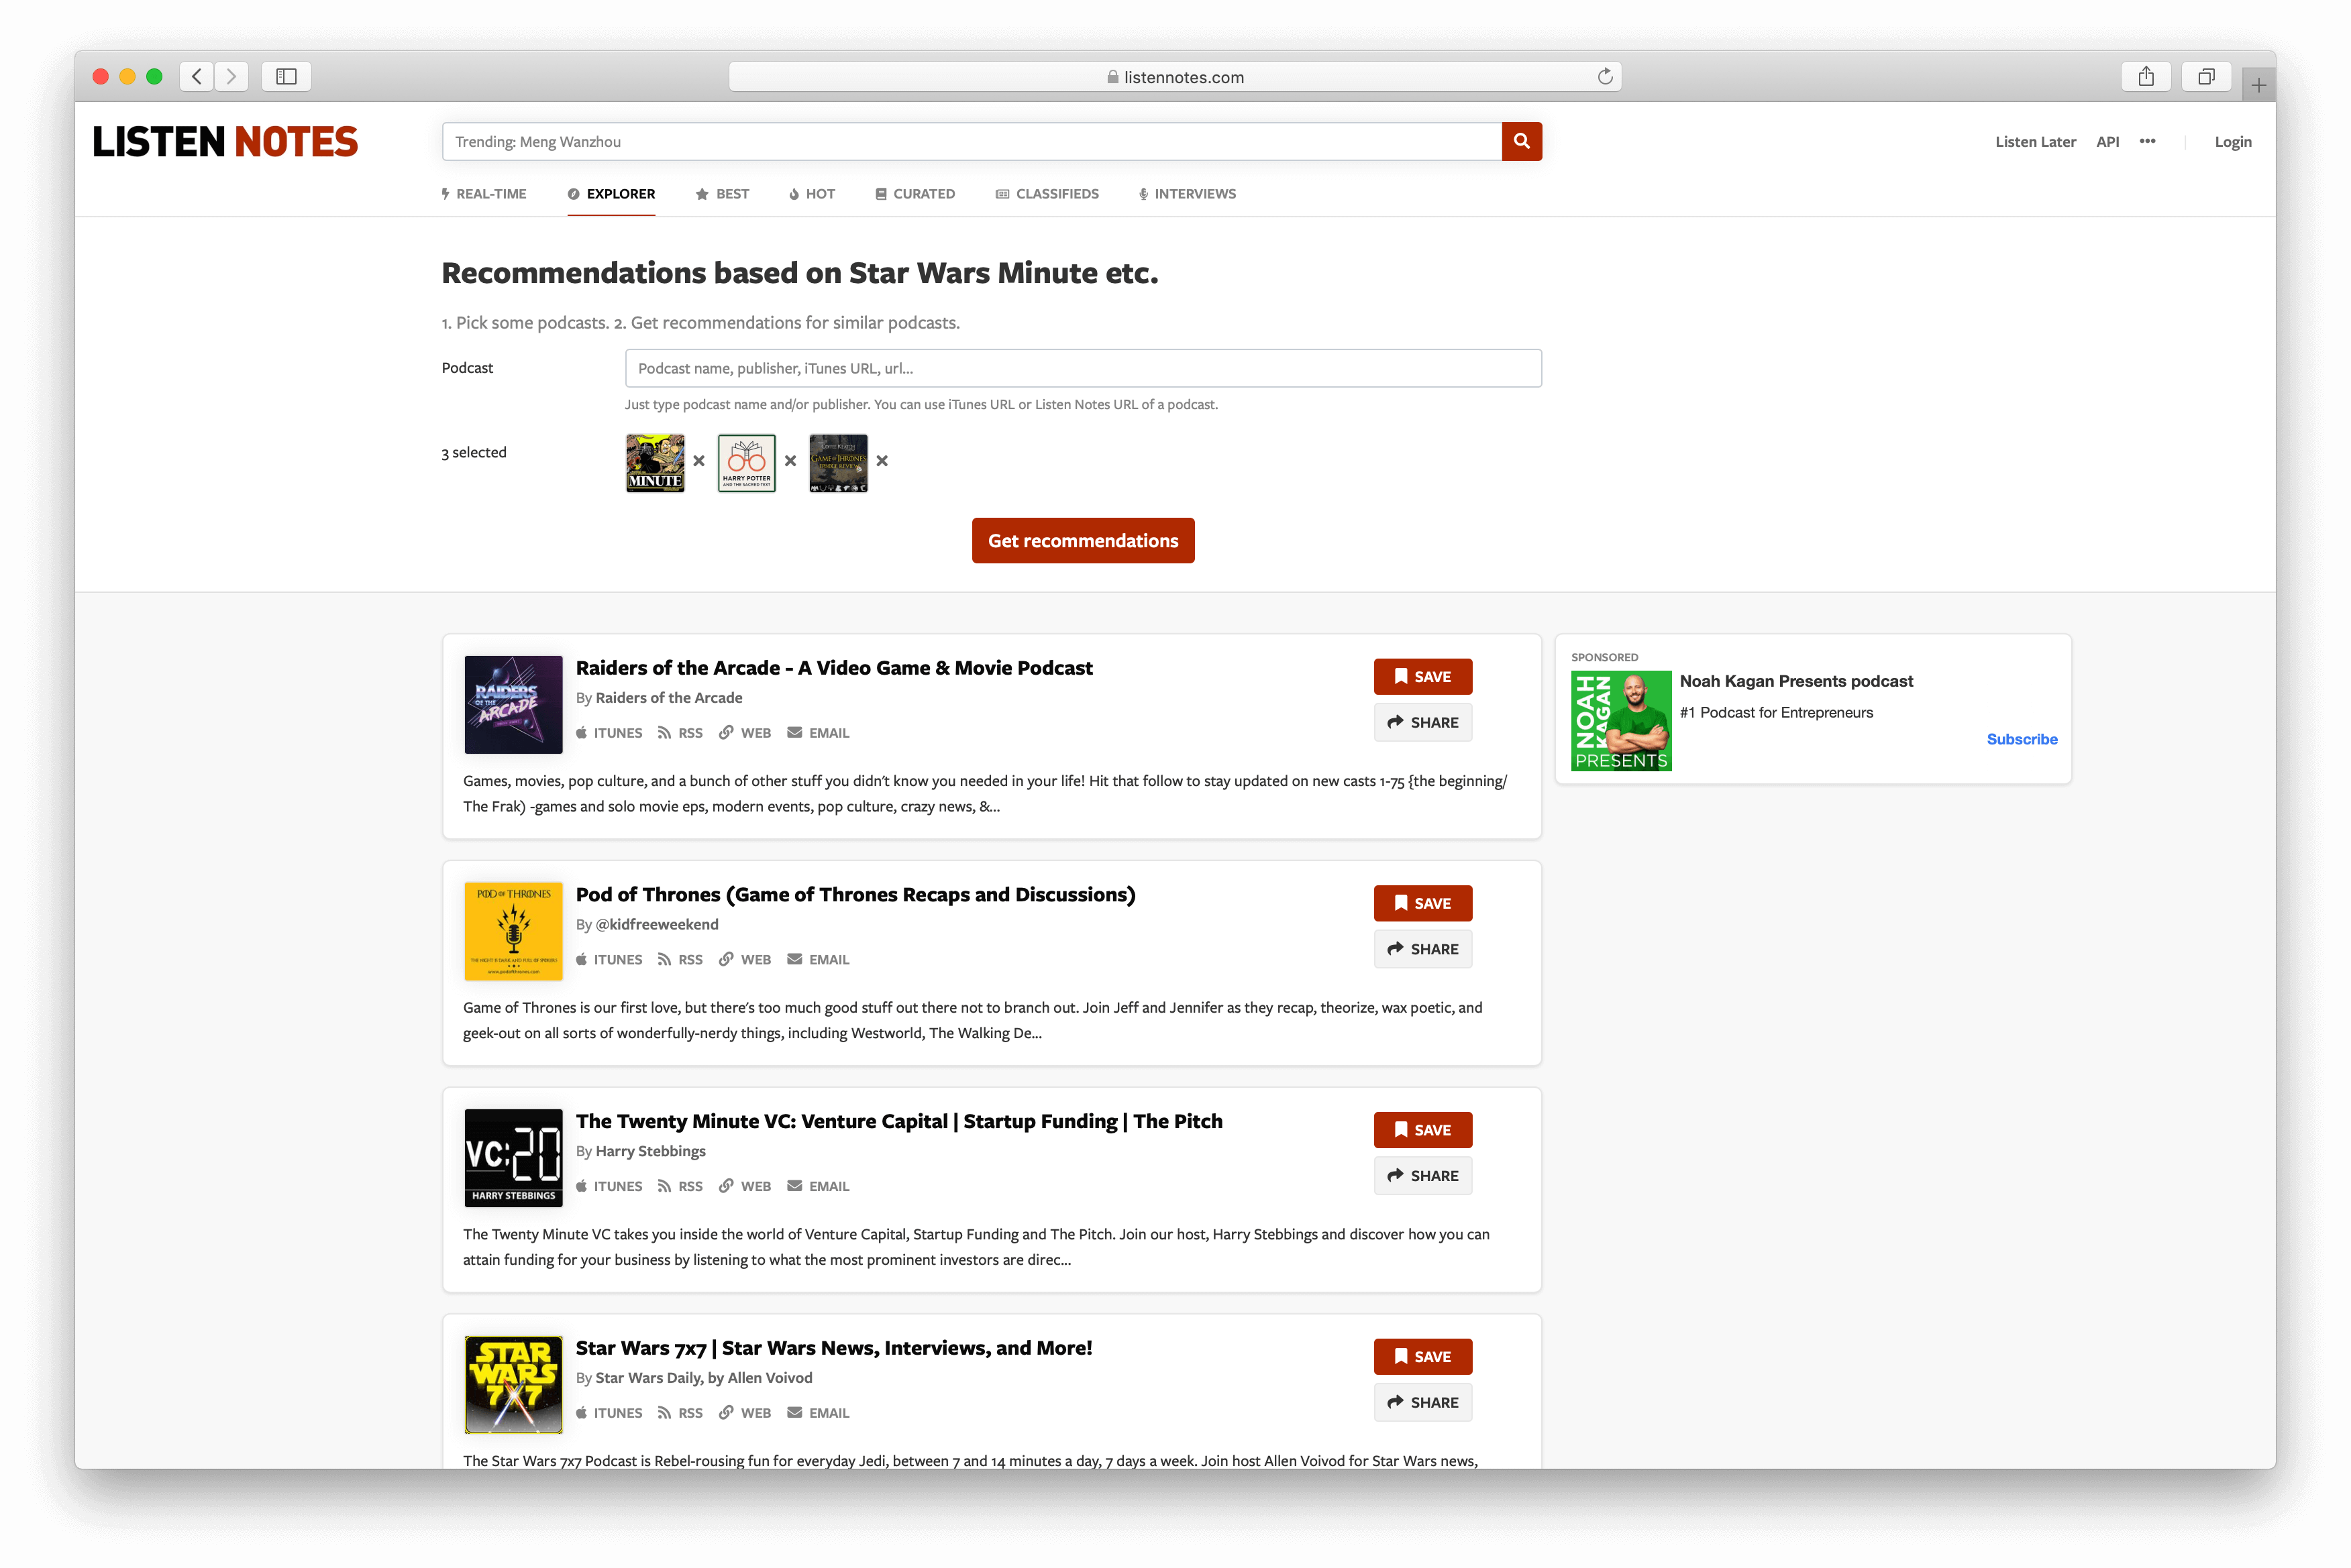Go forward with Safari's forward arrow
The image size is (2351, 1568).
(231, 77)
